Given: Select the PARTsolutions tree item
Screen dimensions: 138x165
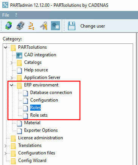Looking at the screenshot, I should click(32, 47).
